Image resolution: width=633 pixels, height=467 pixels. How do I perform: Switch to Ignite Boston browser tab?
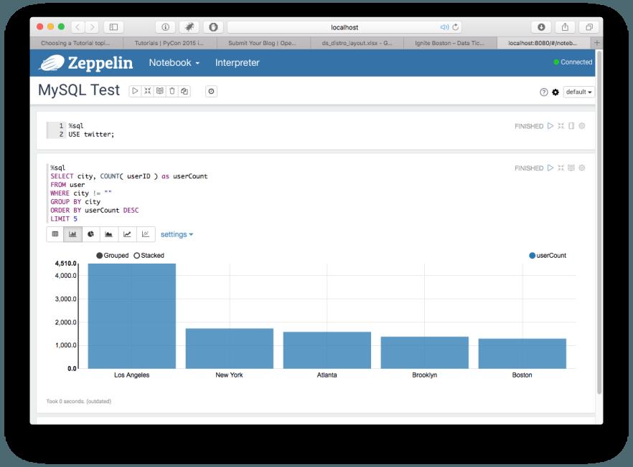(x=450, y=43)
